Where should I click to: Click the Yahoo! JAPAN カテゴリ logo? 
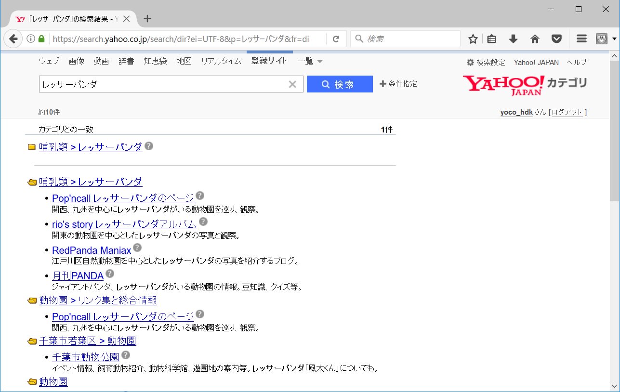(x=525, y=85)
